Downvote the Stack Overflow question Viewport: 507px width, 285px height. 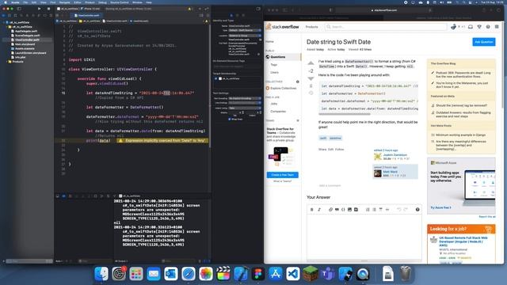click(311, 78)
